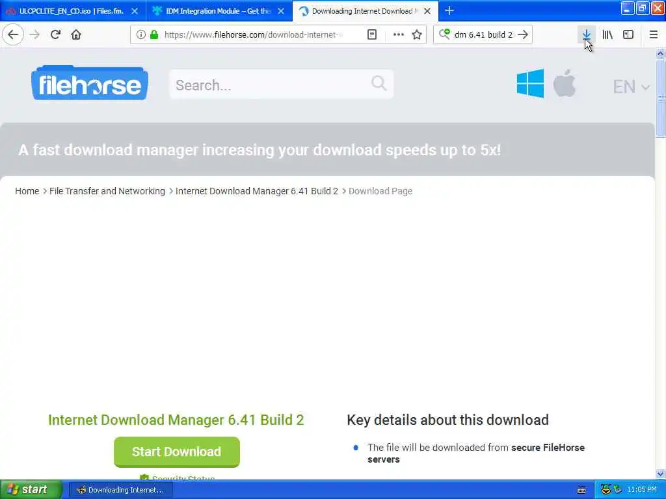Open Home breadcrumb link

point(27,191)
